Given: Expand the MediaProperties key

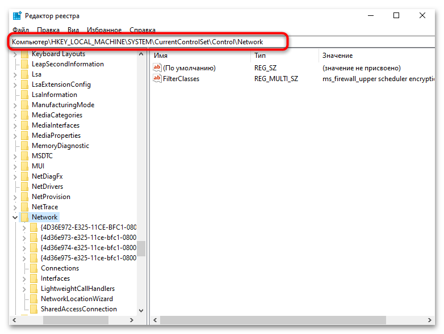Looking at the screenshot, I should [15, 136].
